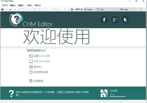Maximize the CHM Editor window
The image size is (147, 103).
click(137, 1)
